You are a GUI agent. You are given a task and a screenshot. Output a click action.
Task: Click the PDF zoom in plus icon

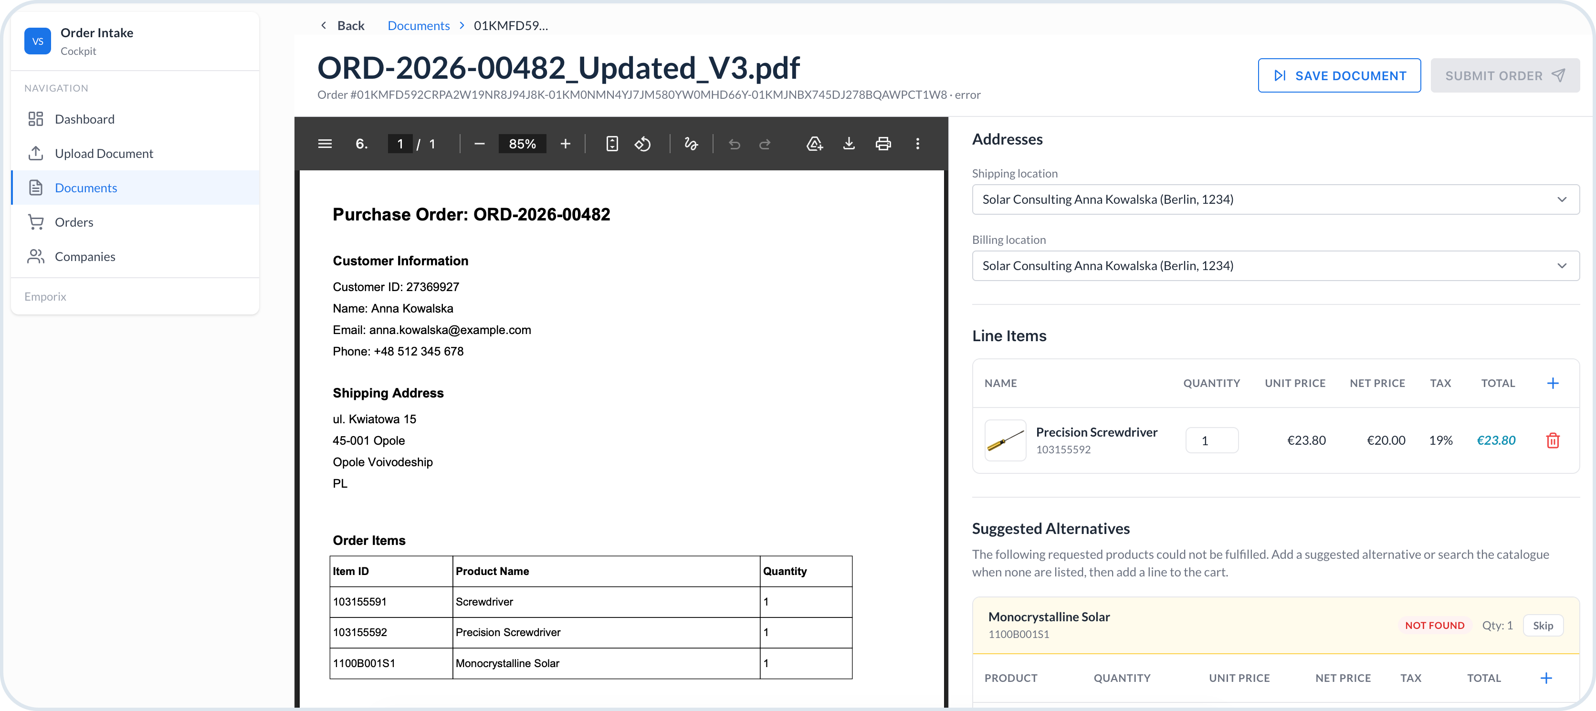[565, 144]
